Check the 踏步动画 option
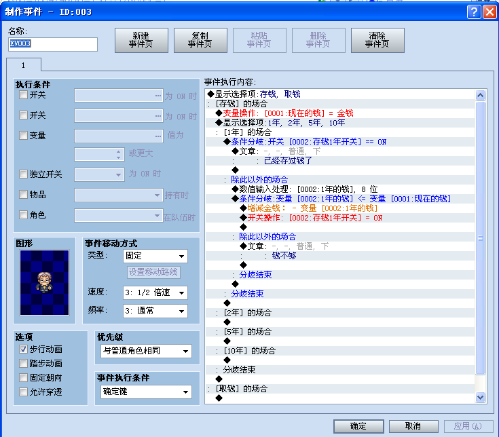Viewport: 499px width, 437px height. pos(23,363)
